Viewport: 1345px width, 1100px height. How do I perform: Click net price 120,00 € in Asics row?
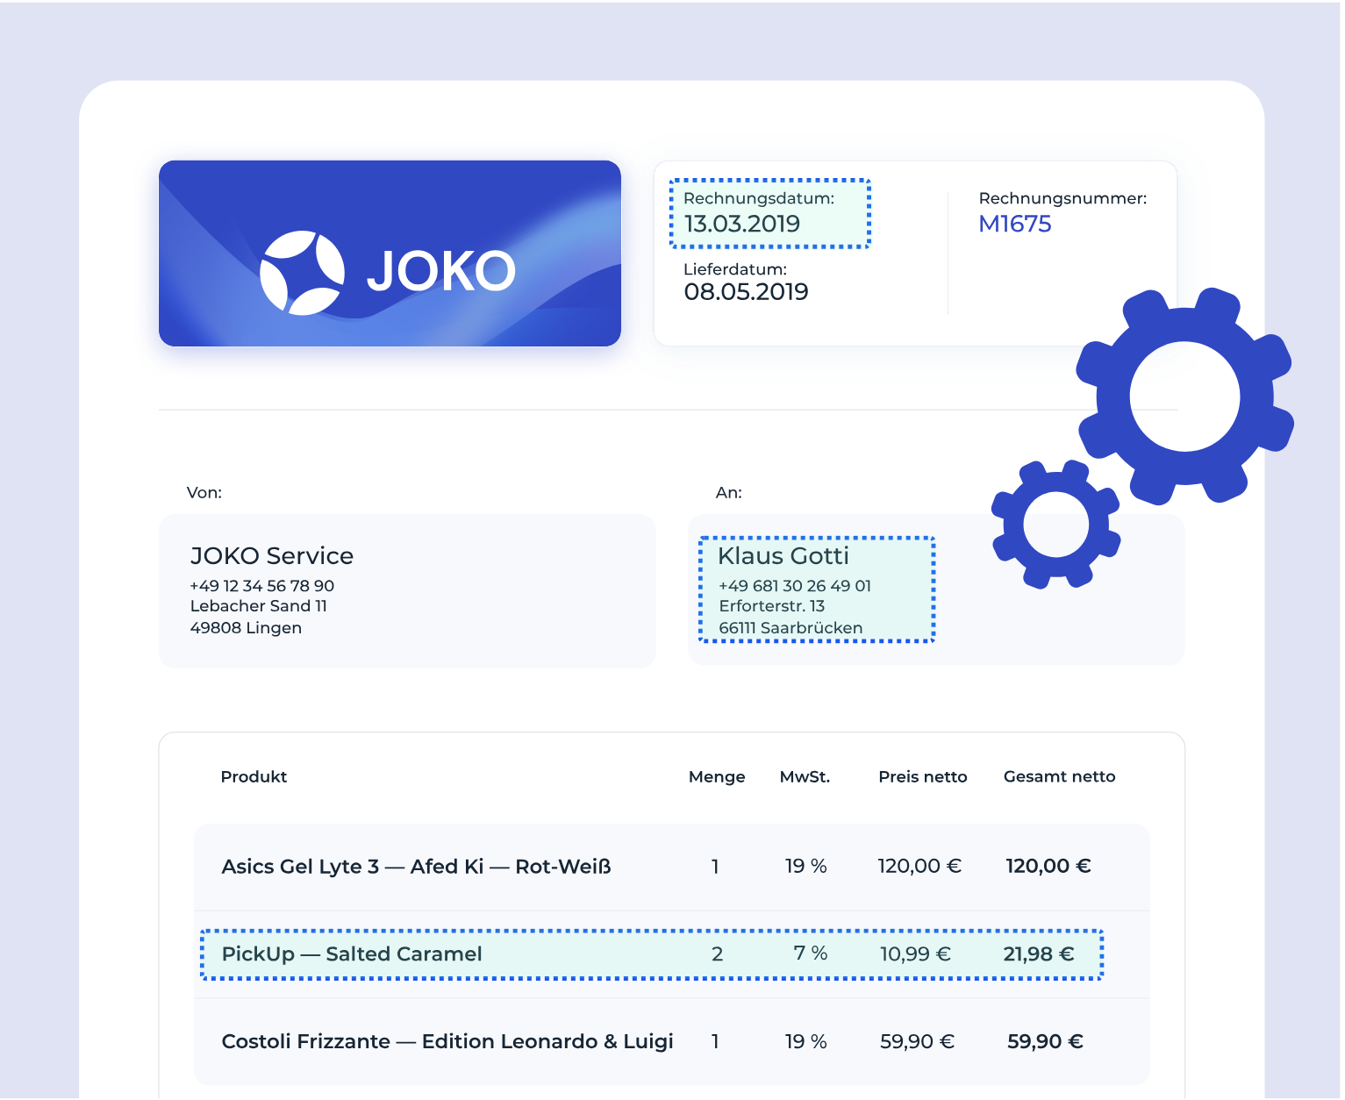point(919,867)
